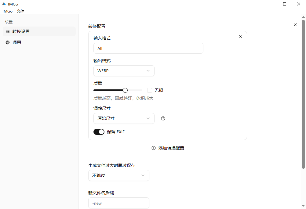
Task: Click the 质量 slider handle
Action: point(125,90)
